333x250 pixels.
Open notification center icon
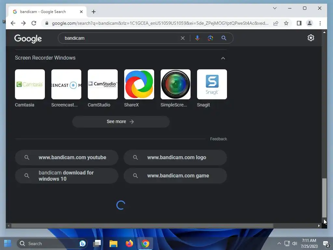click(326, 243)
